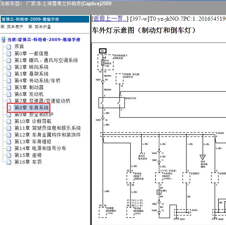This screenshot has width=226, height=225.
Task: Click the computer icon beside 当前:雪佛兰-科帕奇-2009-维修手册
Action: click(x=3, y=40)
